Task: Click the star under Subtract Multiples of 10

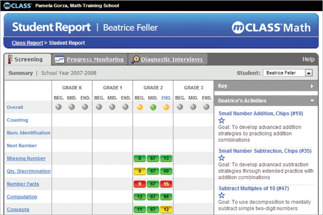Action: pyautogui.click(x=222, y=195)
